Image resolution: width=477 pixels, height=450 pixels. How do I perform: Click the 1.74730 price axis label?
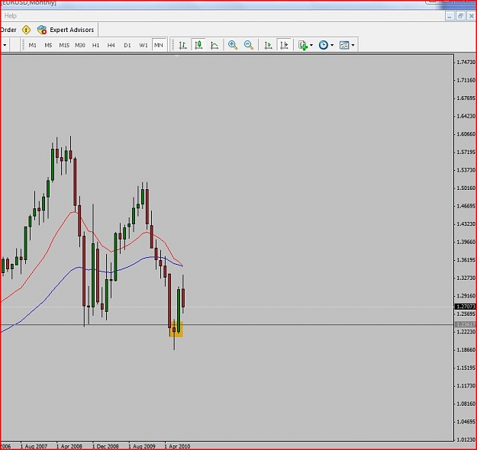tap(466, 62)
